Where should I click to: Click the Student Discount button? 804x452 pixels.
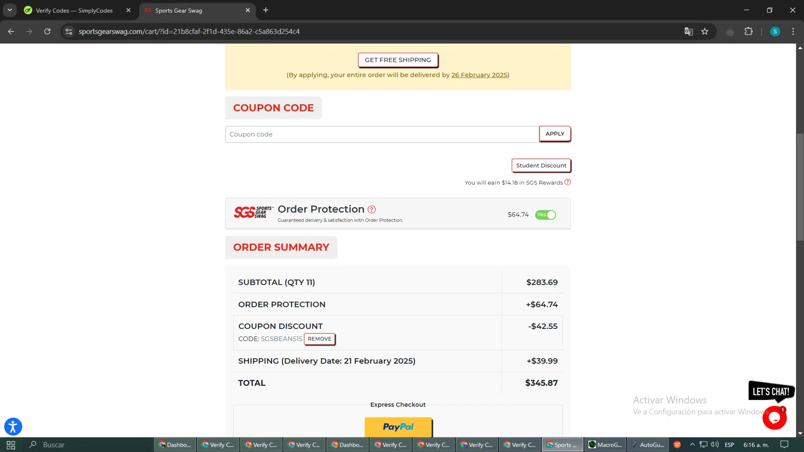tap(541, 165)
